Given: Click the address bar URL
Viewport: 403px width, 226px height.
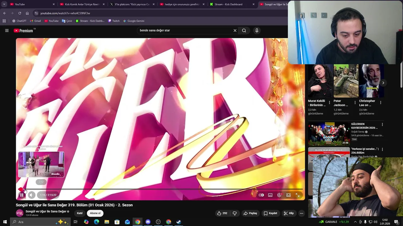Looking at the screenshot, I should pyautogui.click(x=65, y=13).
